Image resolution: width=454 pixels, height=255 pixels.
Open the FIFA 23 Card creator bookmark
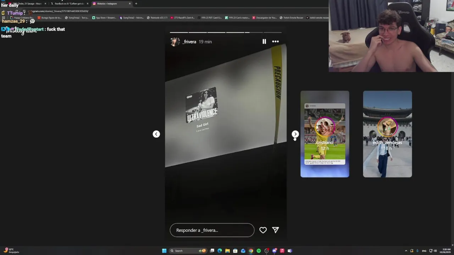tap(237, 18)
